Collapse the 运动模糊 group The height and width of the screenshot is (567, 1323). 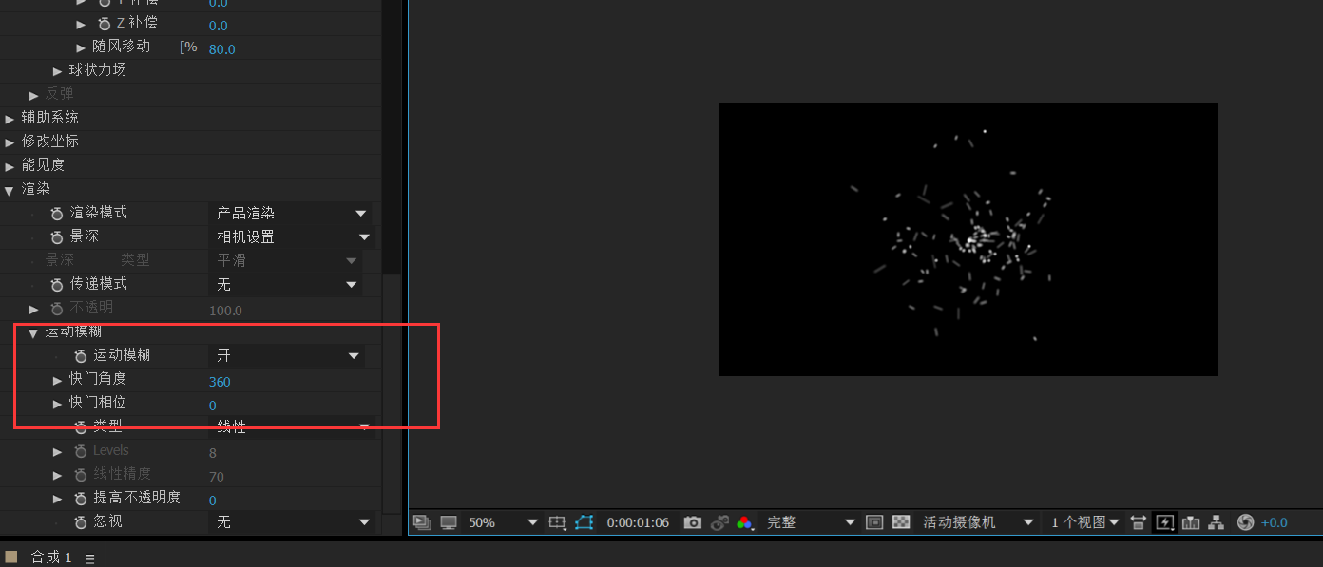tap(33, 333)
